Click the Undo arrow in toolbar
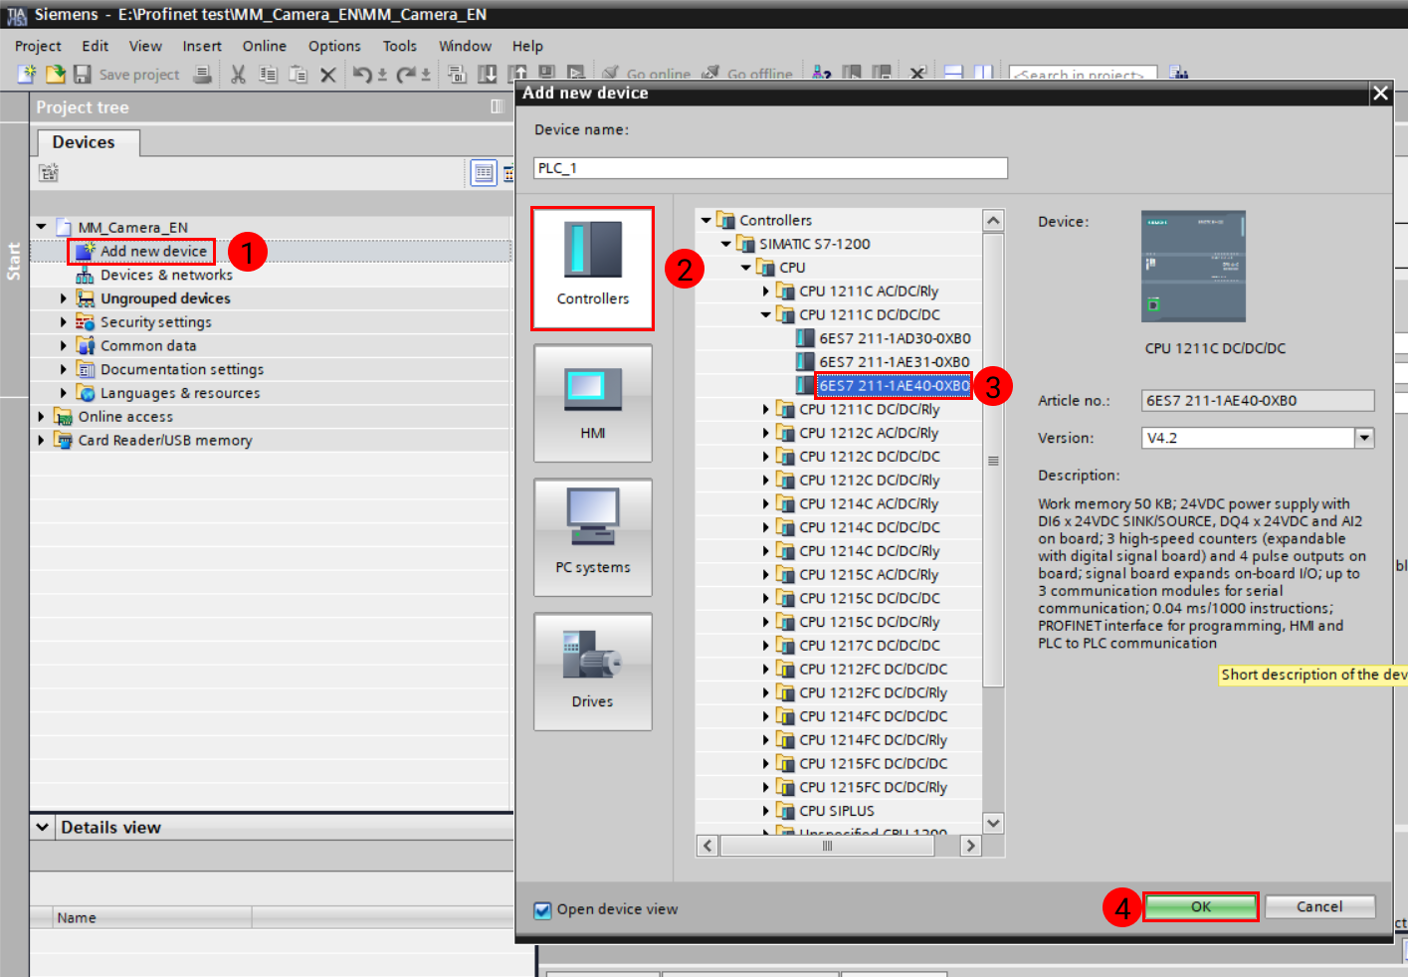The image size is (1408, 977). (x=361, y=75)
